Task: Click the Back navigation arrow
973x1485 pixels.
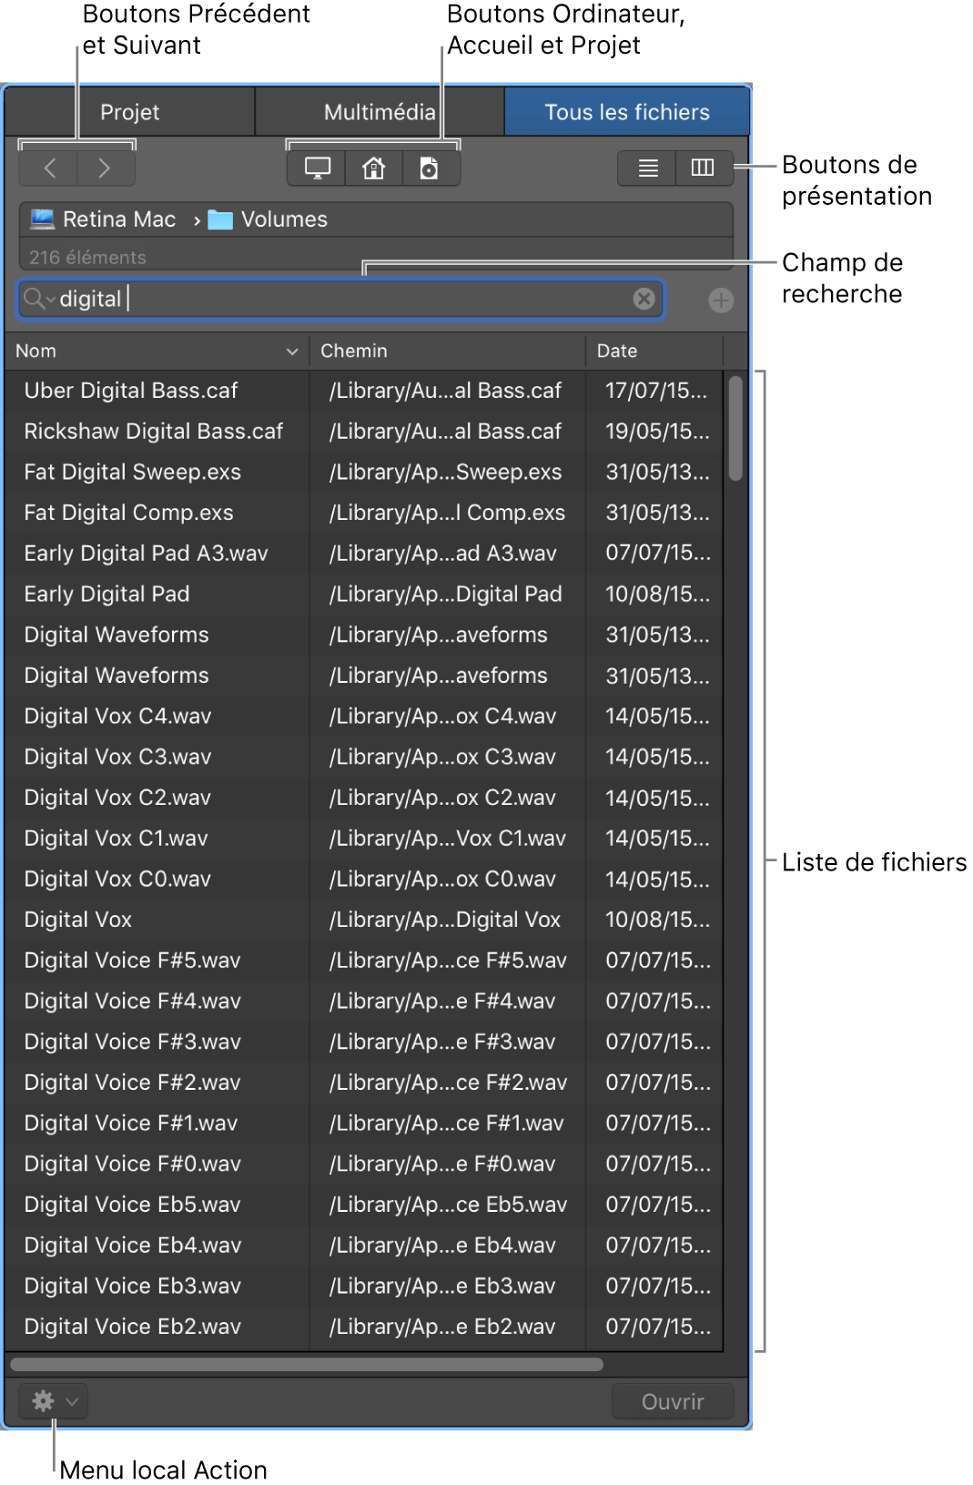Action: coord(49,168)
